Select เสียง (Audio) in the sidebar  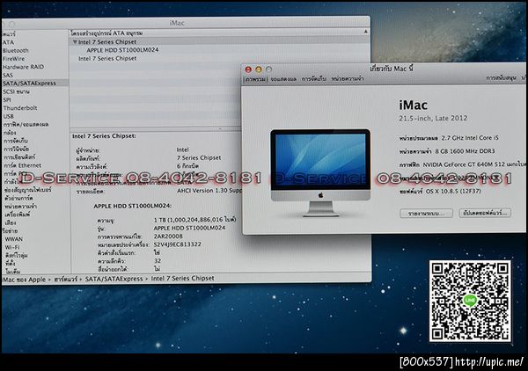click(11, 222)
